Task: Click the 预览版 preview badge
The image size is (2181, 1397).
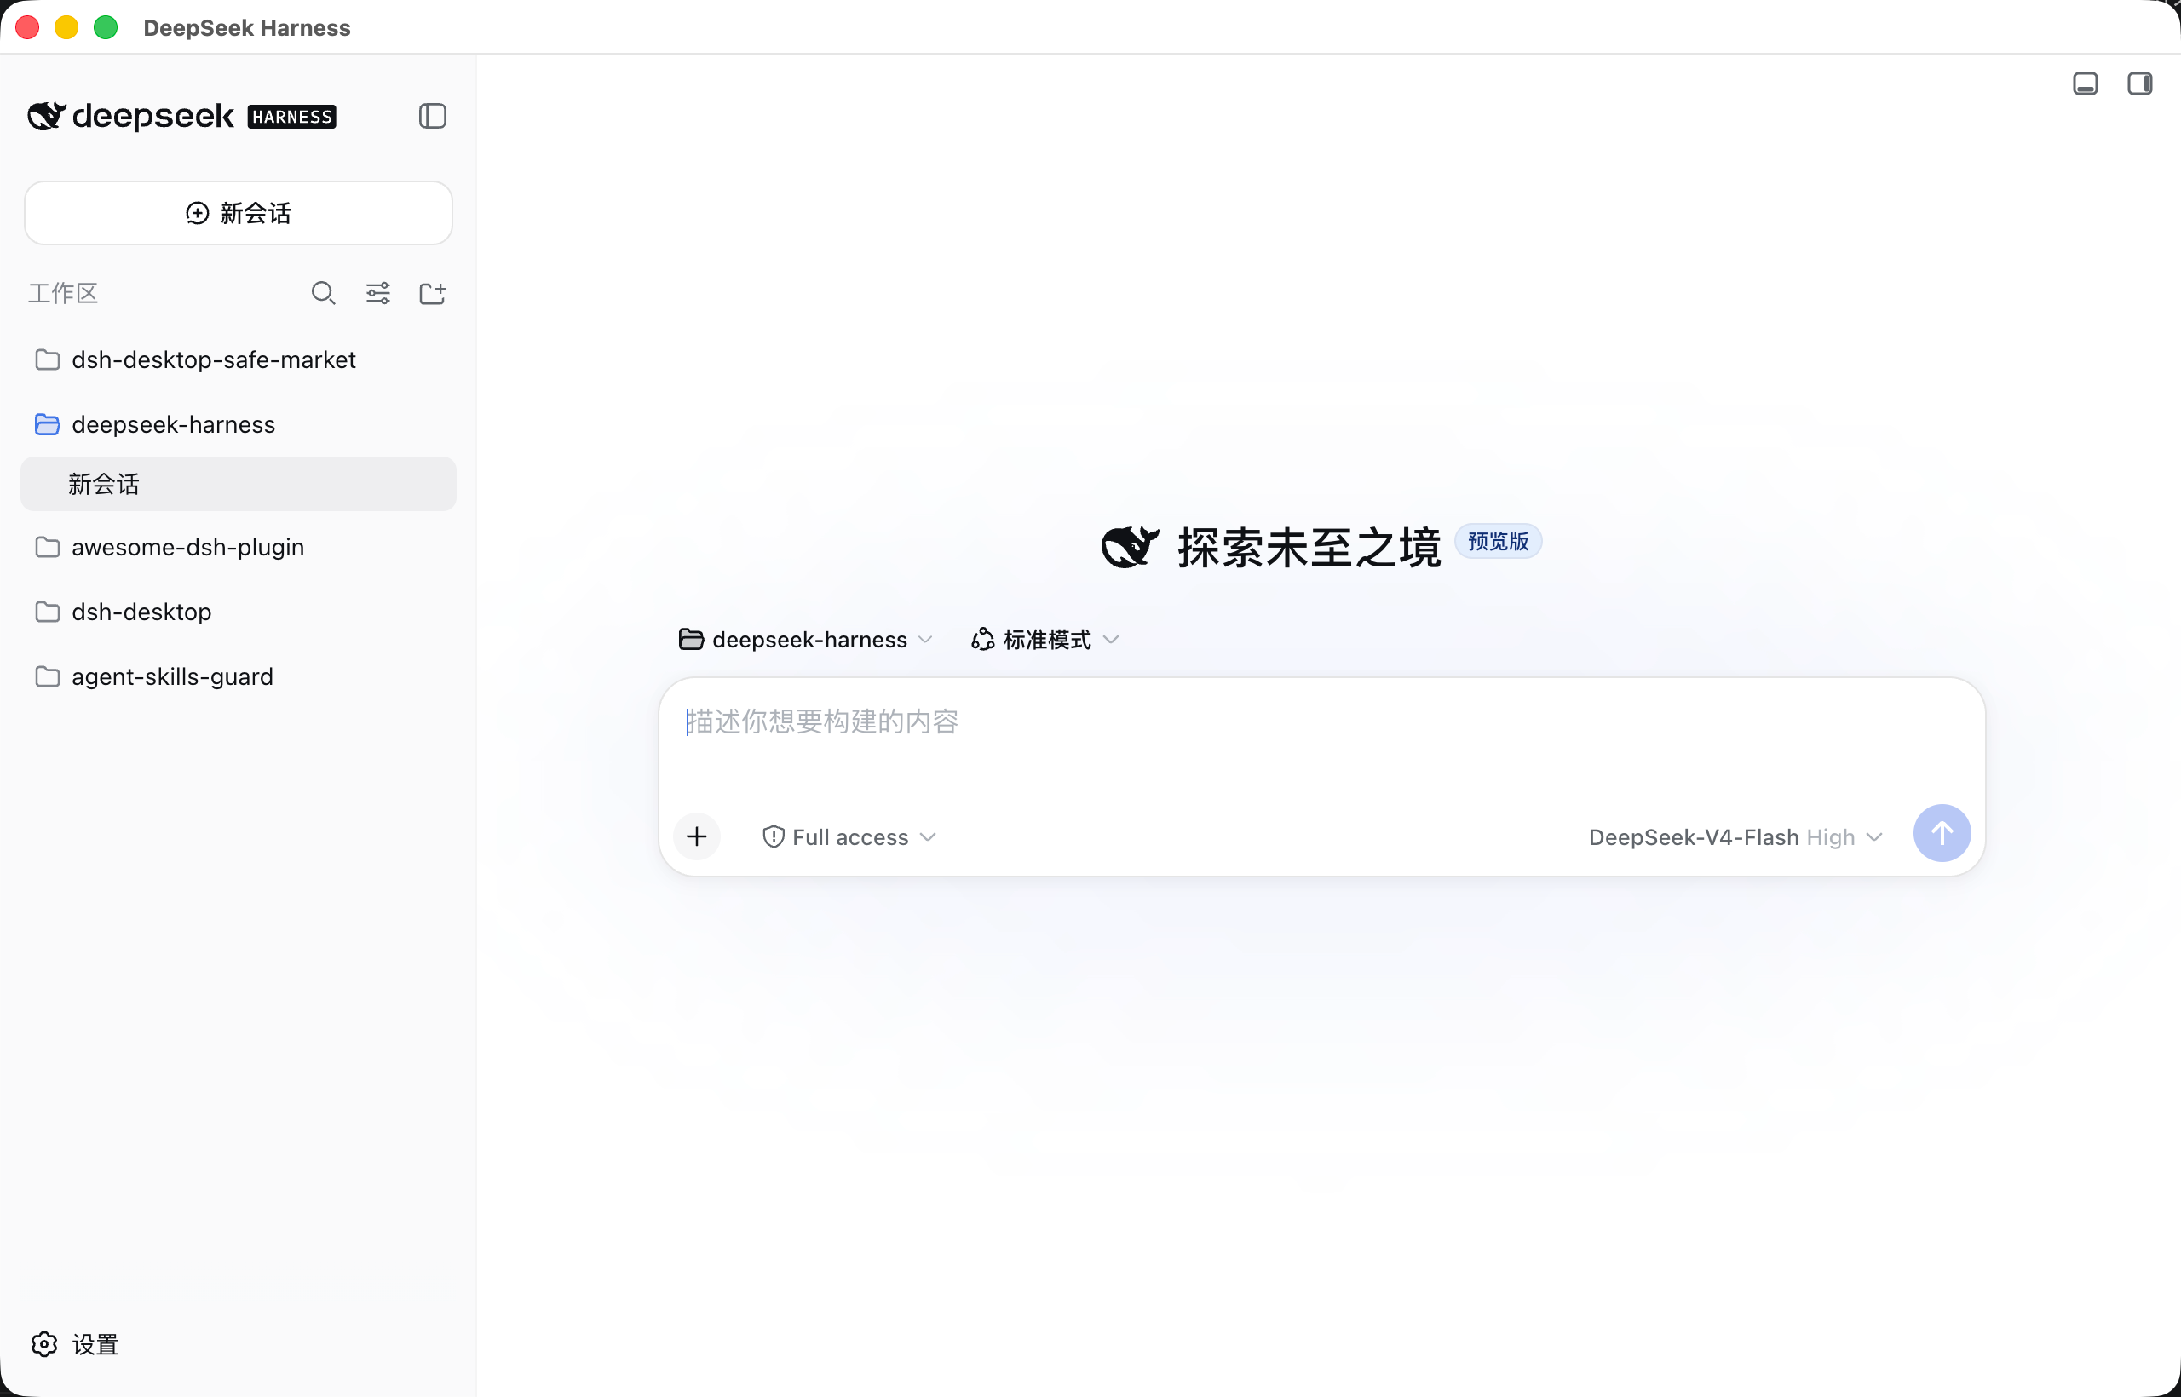Action: tap(1498, 542)
